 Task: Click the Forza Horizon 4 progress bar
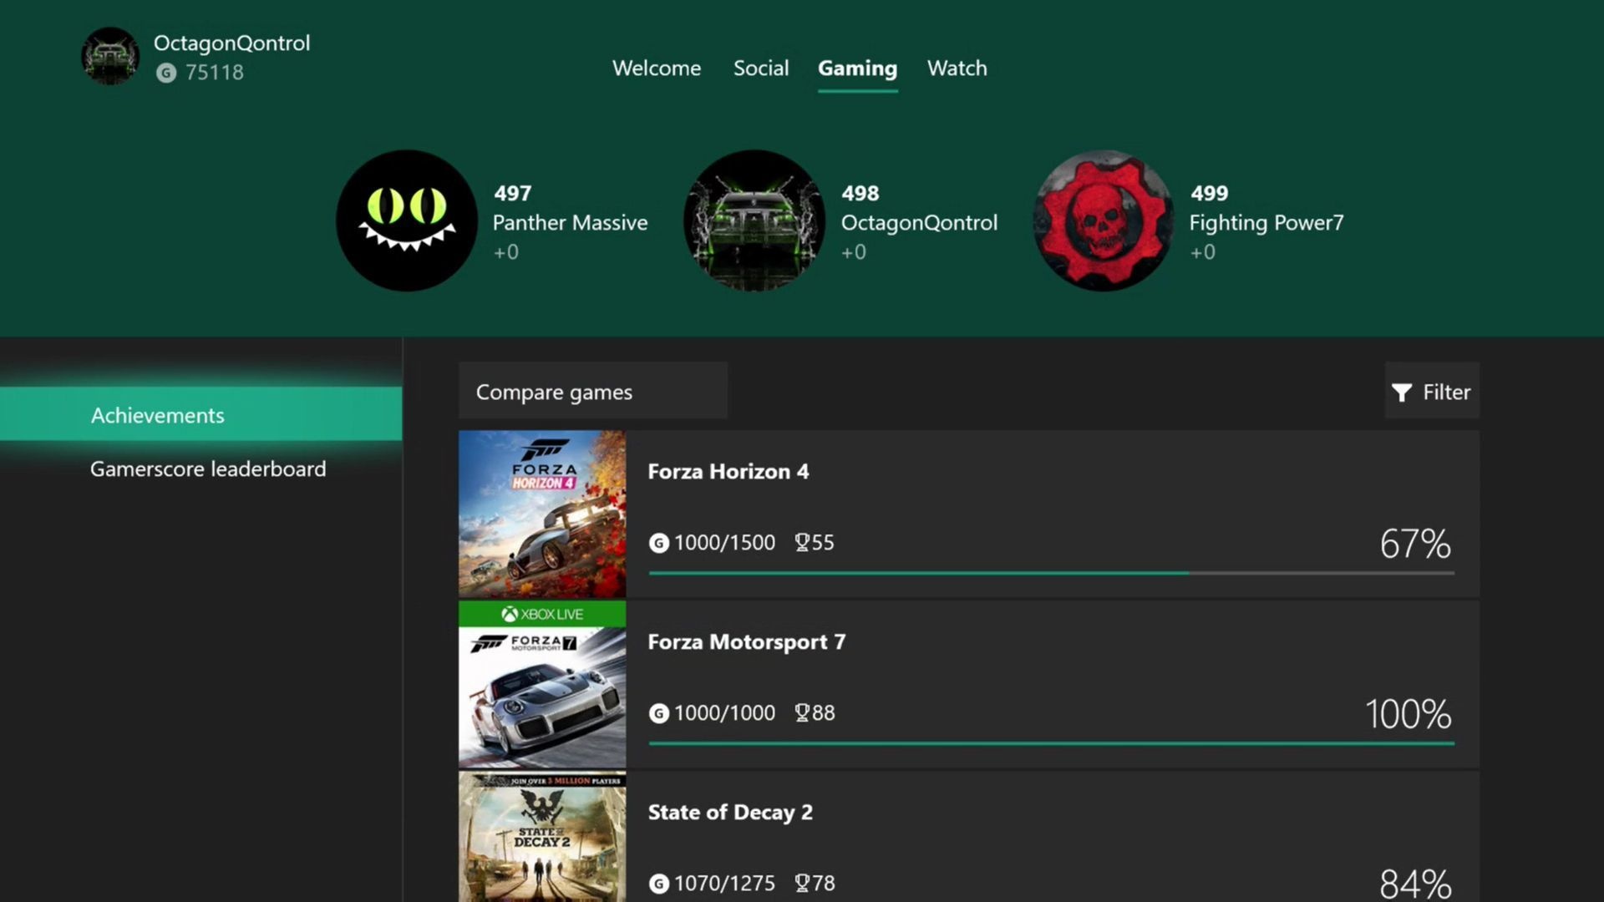point(1052,573)
